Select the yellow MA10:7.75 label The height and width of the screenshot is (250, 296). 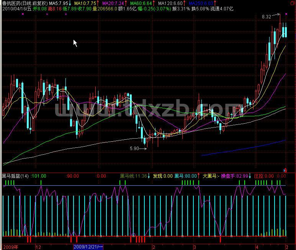pos(85,3)
